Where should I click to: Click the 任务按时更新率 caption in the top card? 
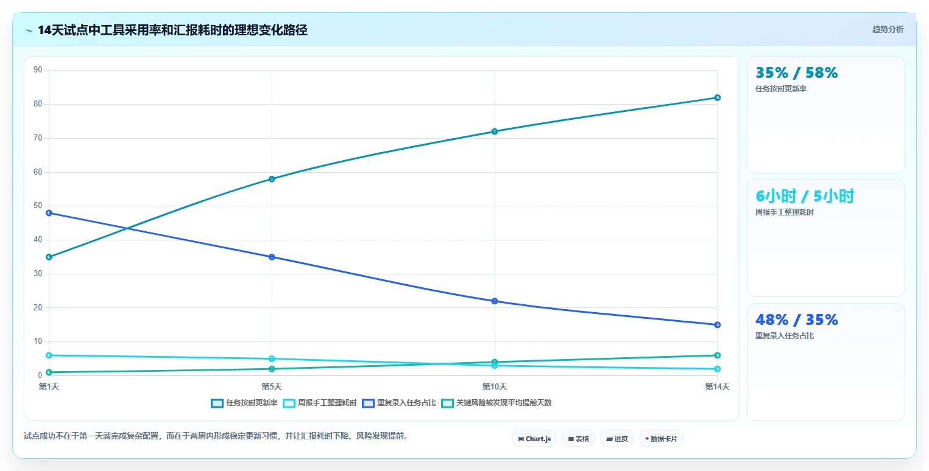point(781,89)
